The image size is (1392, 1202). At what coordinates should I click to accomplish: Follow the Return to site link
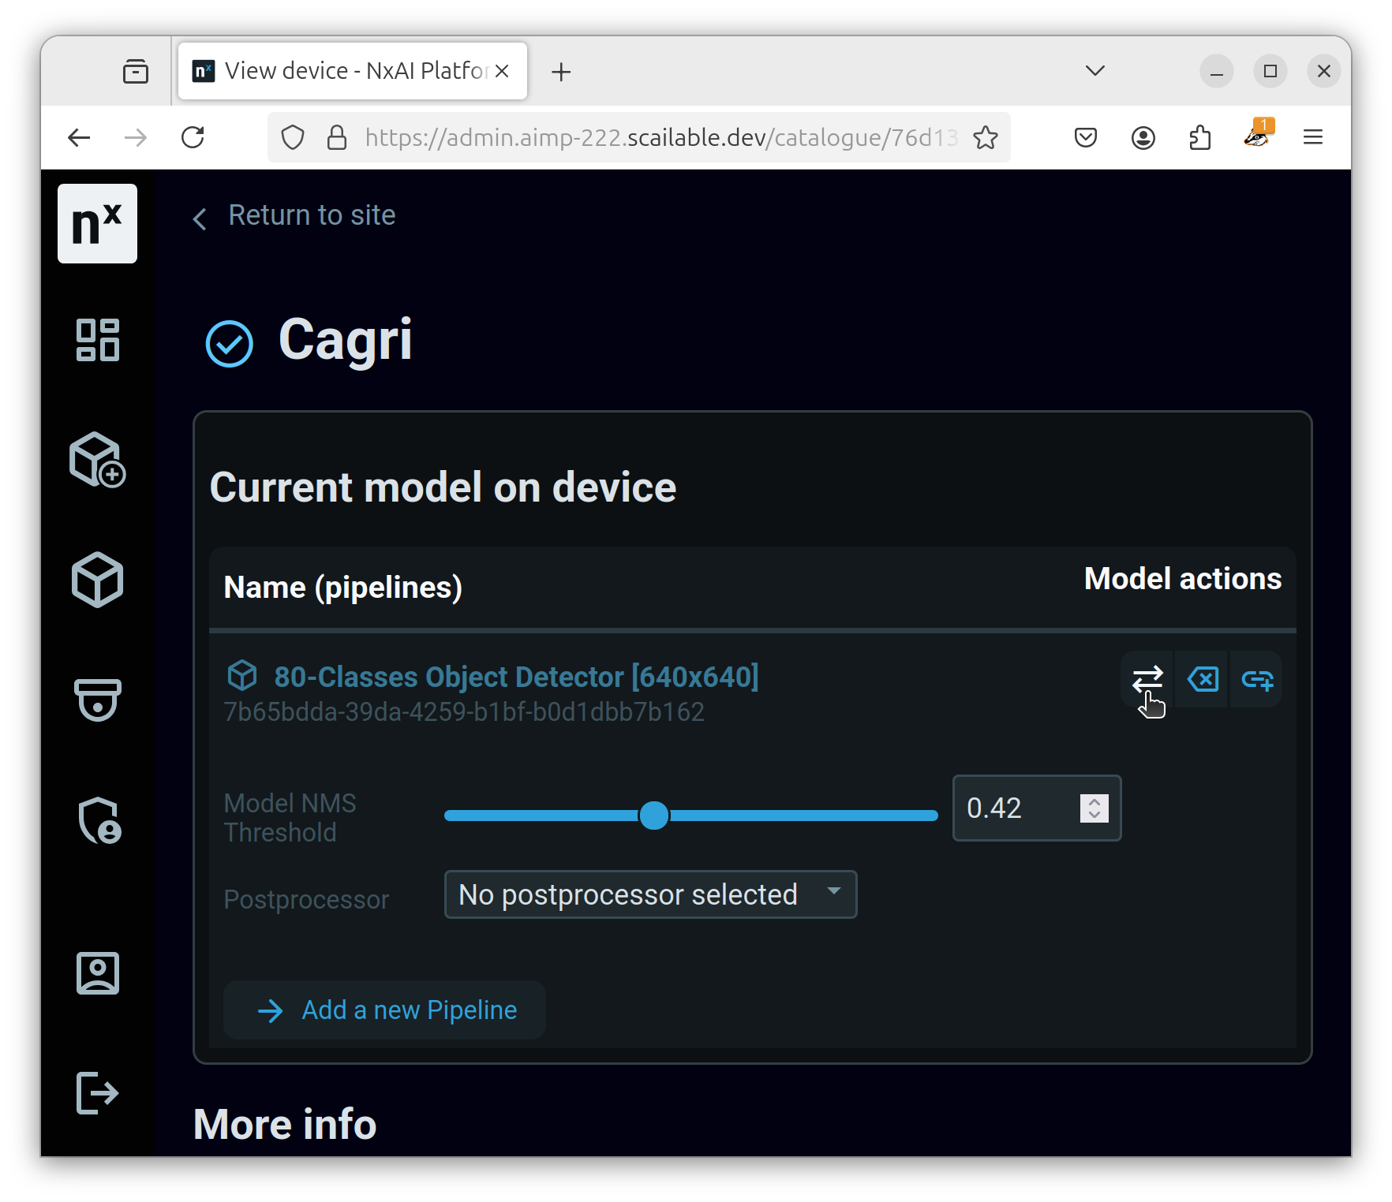point(311,215)
